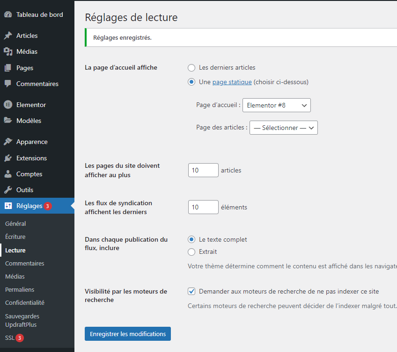This screenshot has width=397, height=352.
Task: Click the Extensions plug icon
Action: [x=7, y=158]
